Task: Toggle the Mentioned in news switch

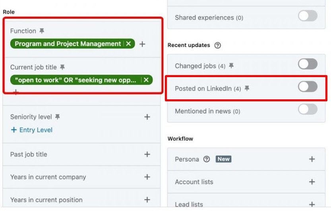Action: pos(308,109)
